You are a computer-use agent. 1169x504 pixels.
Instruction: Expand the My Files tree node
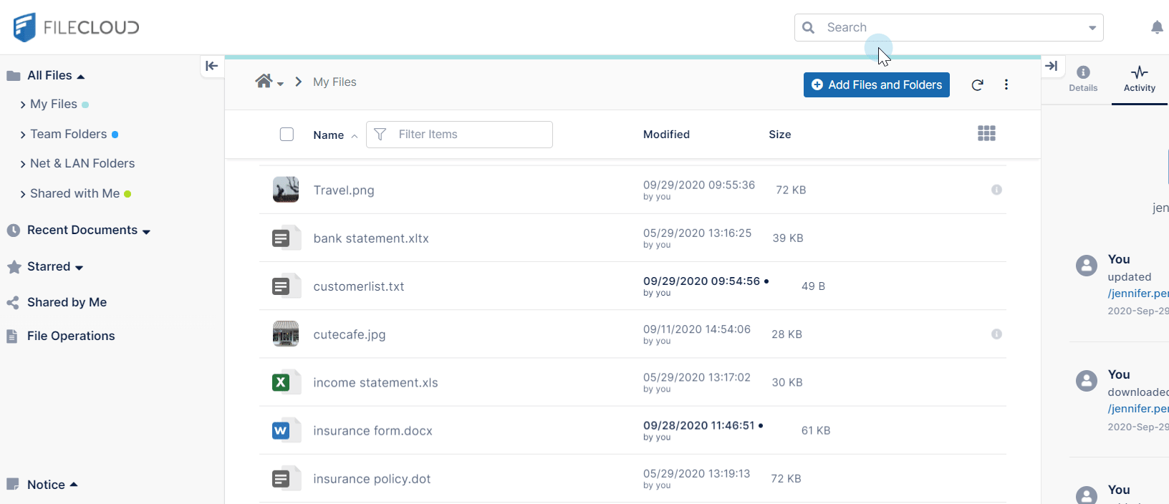point(23,105)
